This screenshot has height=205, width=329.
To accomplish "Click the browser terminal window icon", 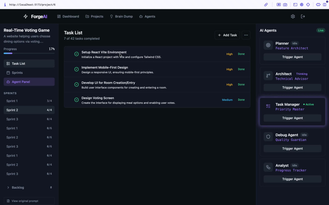I will pos(295,5).
